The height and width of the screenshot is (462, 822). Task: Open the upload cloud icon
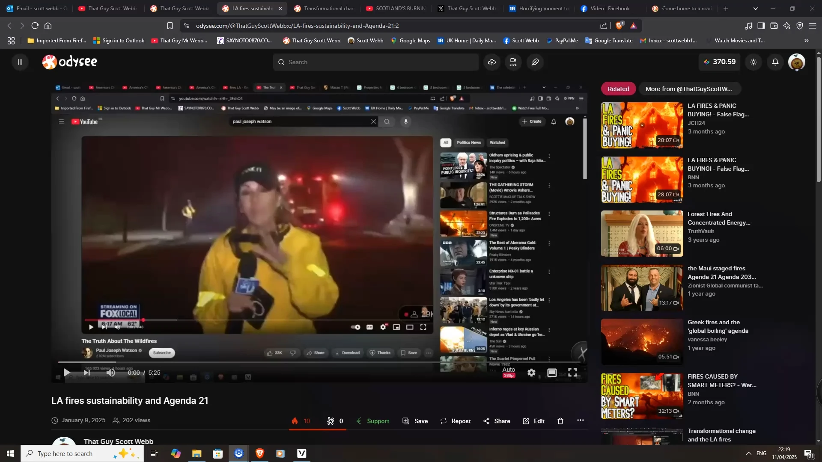(x=492, y=62)
